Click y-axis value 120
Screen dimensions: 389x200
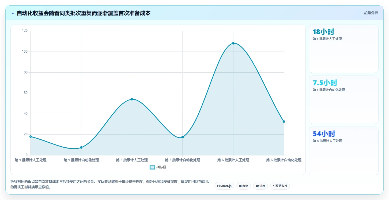(25, 31)
